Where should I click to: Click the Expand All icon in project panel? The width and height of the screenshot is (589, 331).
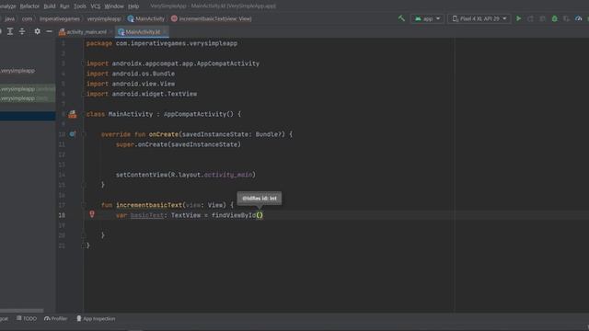(x=10, y=31)
